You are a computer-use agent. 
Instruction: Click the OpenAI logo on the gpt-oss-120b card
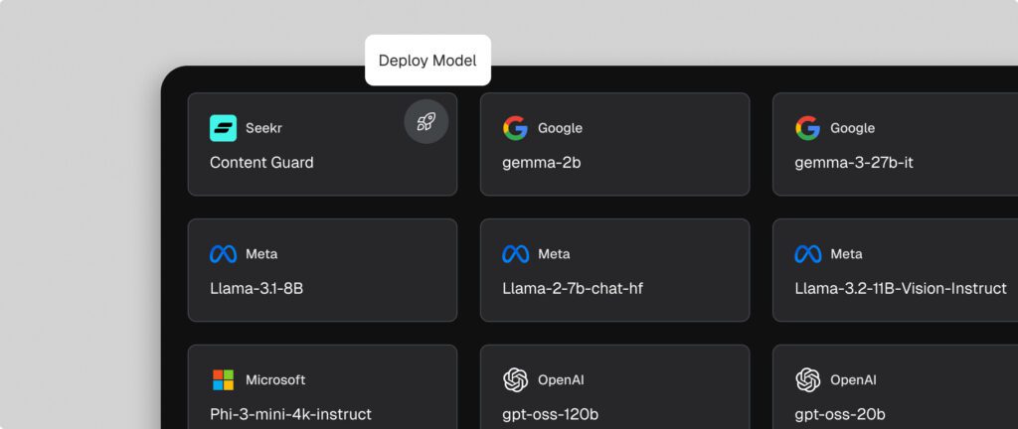click(515, 380)
